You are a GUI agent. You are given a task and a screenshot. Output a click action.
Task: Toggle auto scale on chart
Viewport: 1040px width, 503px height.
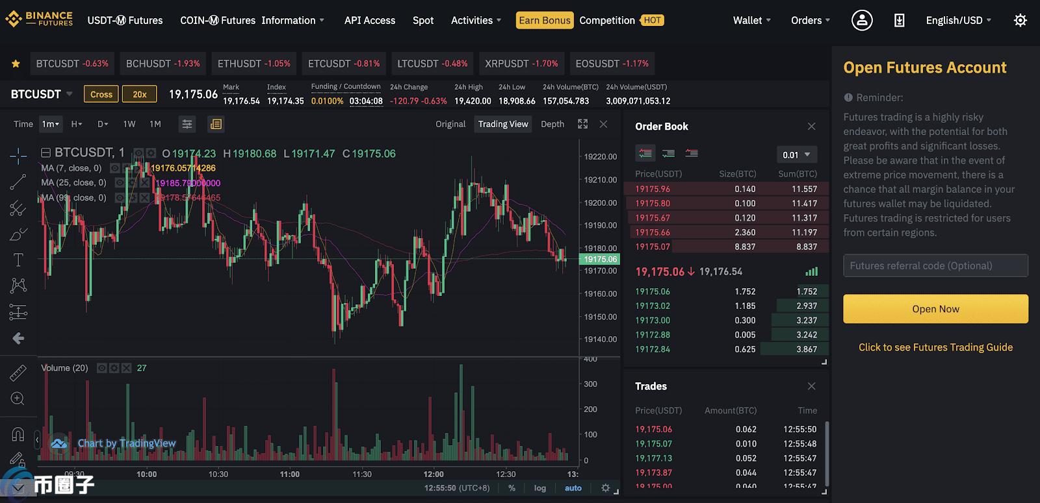(573, 488)
